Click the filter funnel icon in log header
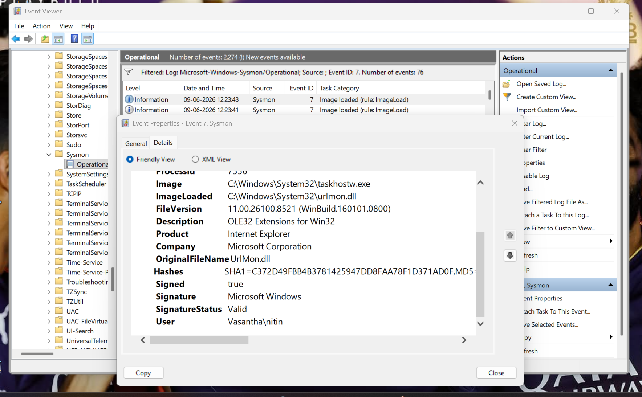Screen dimensions: 642x397 pos(129,72)
